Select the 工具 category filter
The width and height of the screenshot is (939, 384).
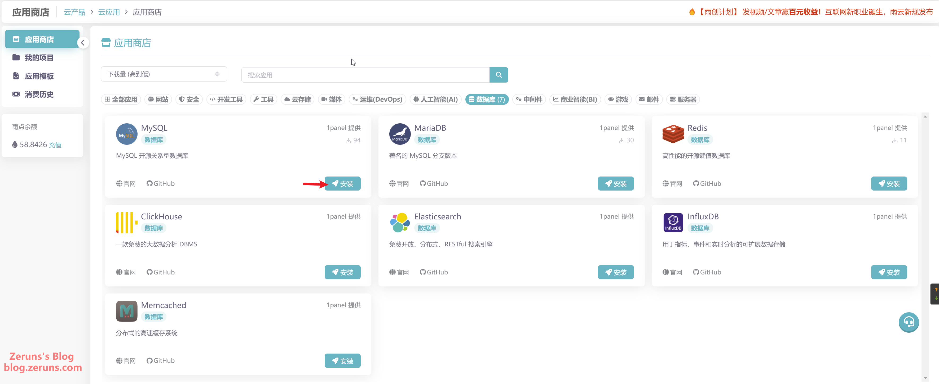[263, 99]
